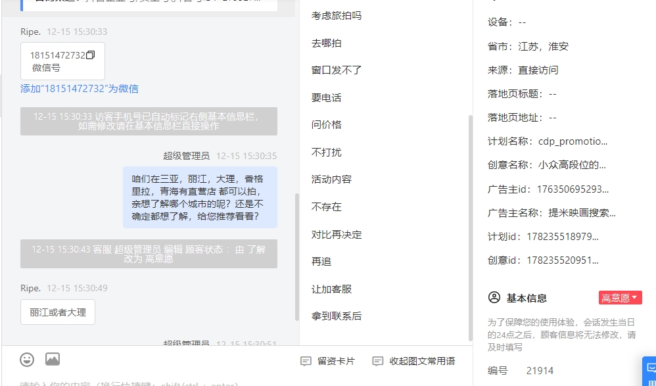The width and height of the screenshot is (656, 386).
Task: Focus the message input box
Action: pos(237,383)
